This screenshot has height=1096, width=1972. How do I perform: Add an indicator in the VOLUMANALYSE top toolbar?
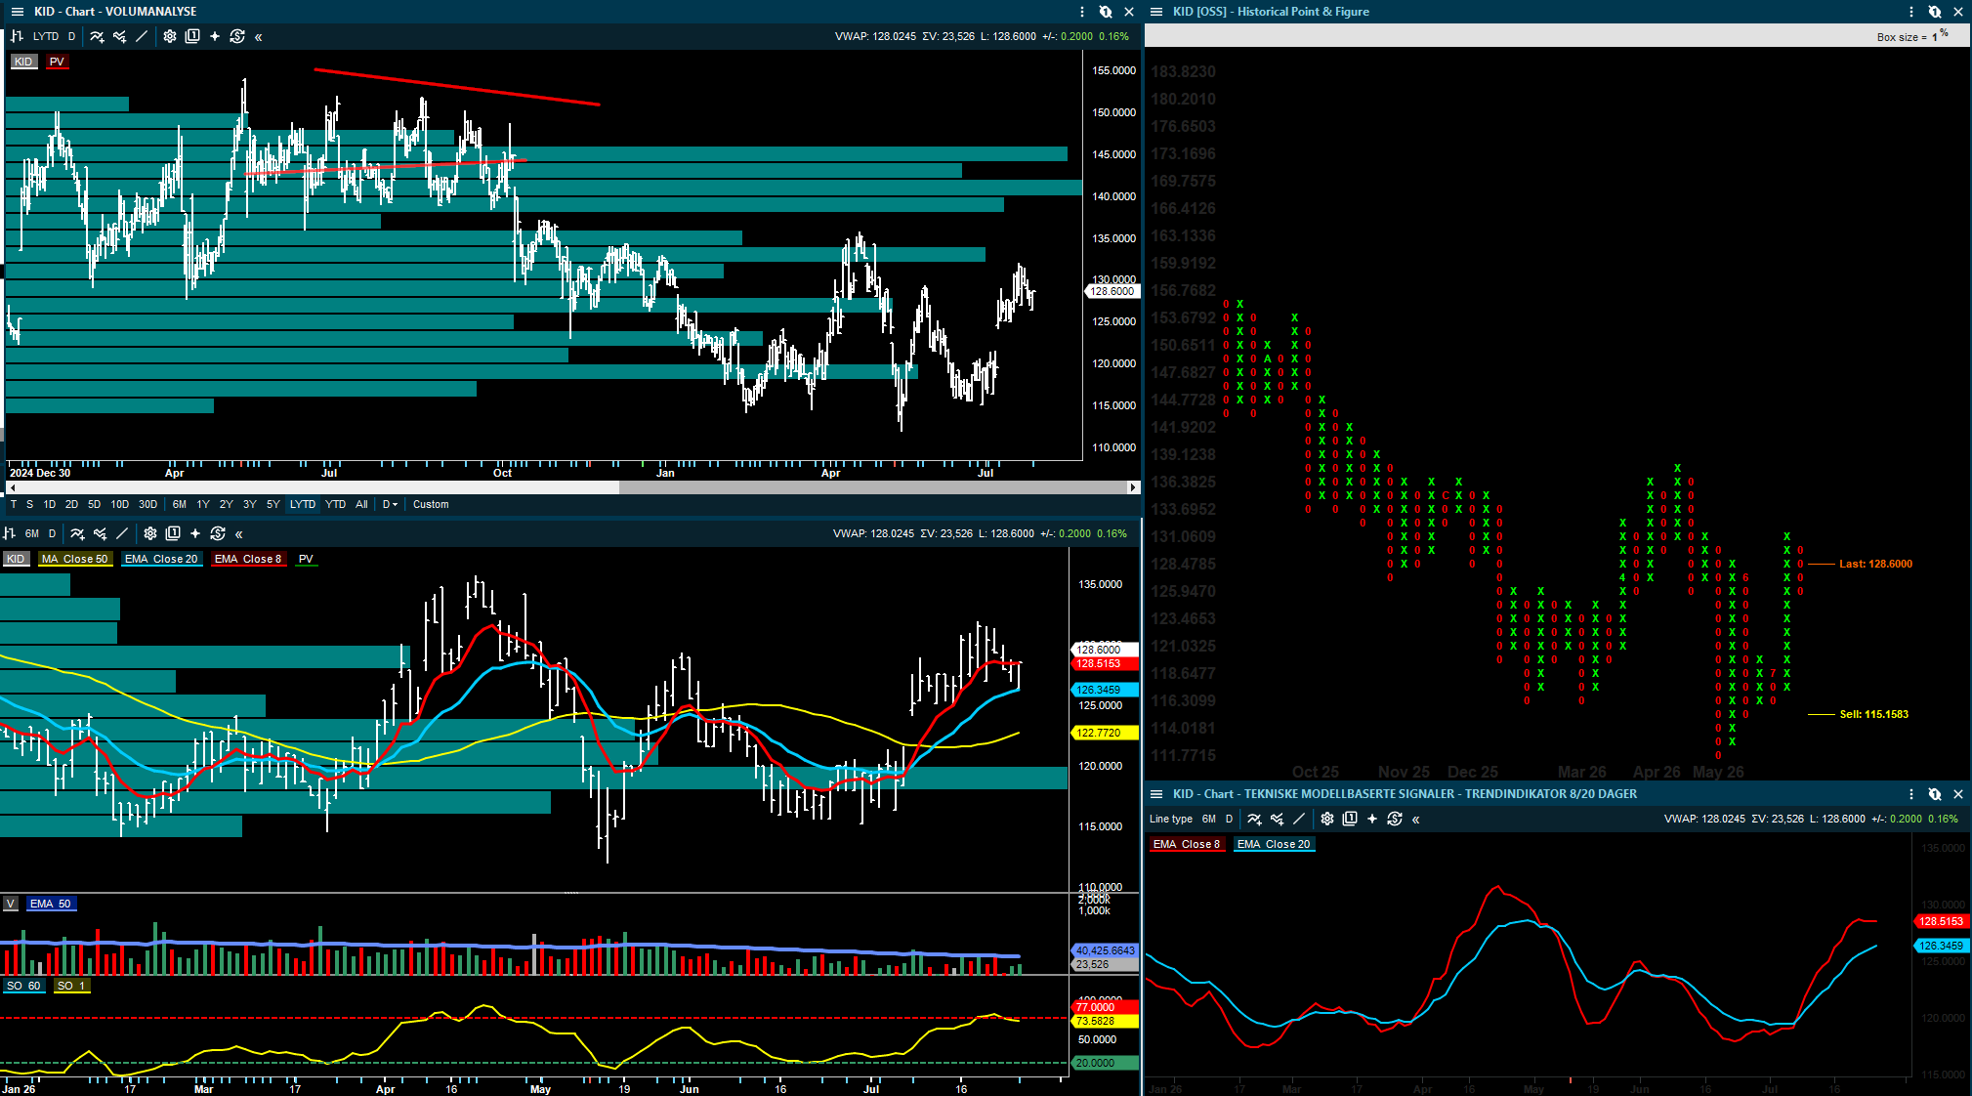pyautogui.click(x=98, y=36)
